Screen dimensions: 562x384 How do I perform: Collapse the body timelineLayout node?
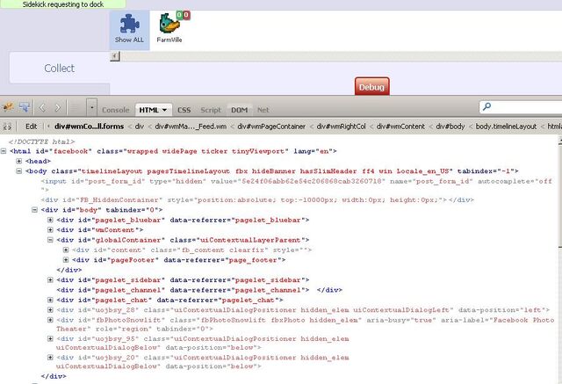19,171
